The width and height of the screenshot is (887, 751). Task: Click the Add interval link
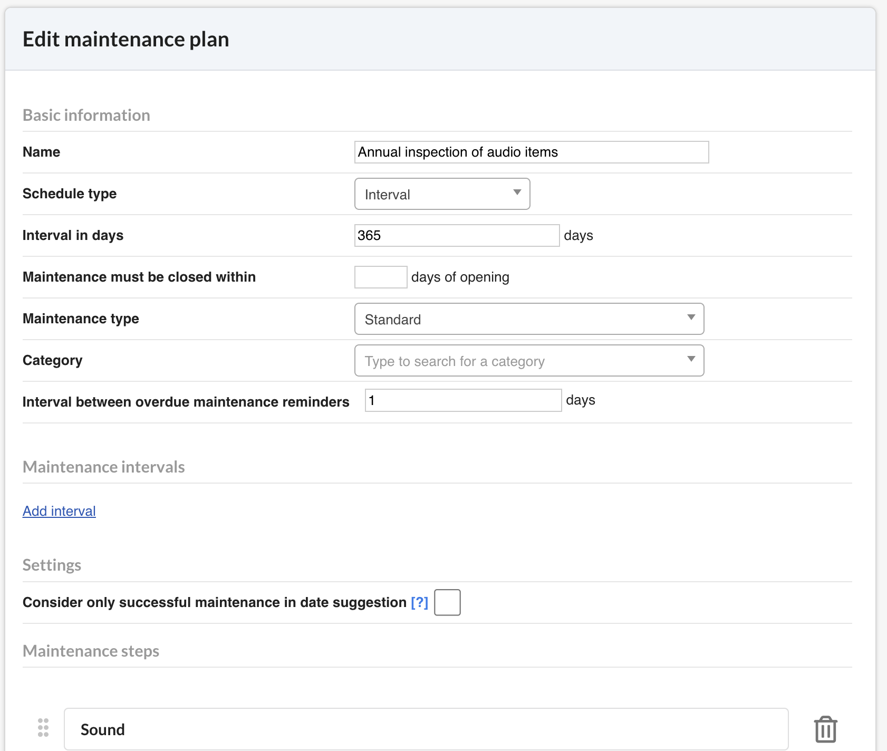pos(59,511)
